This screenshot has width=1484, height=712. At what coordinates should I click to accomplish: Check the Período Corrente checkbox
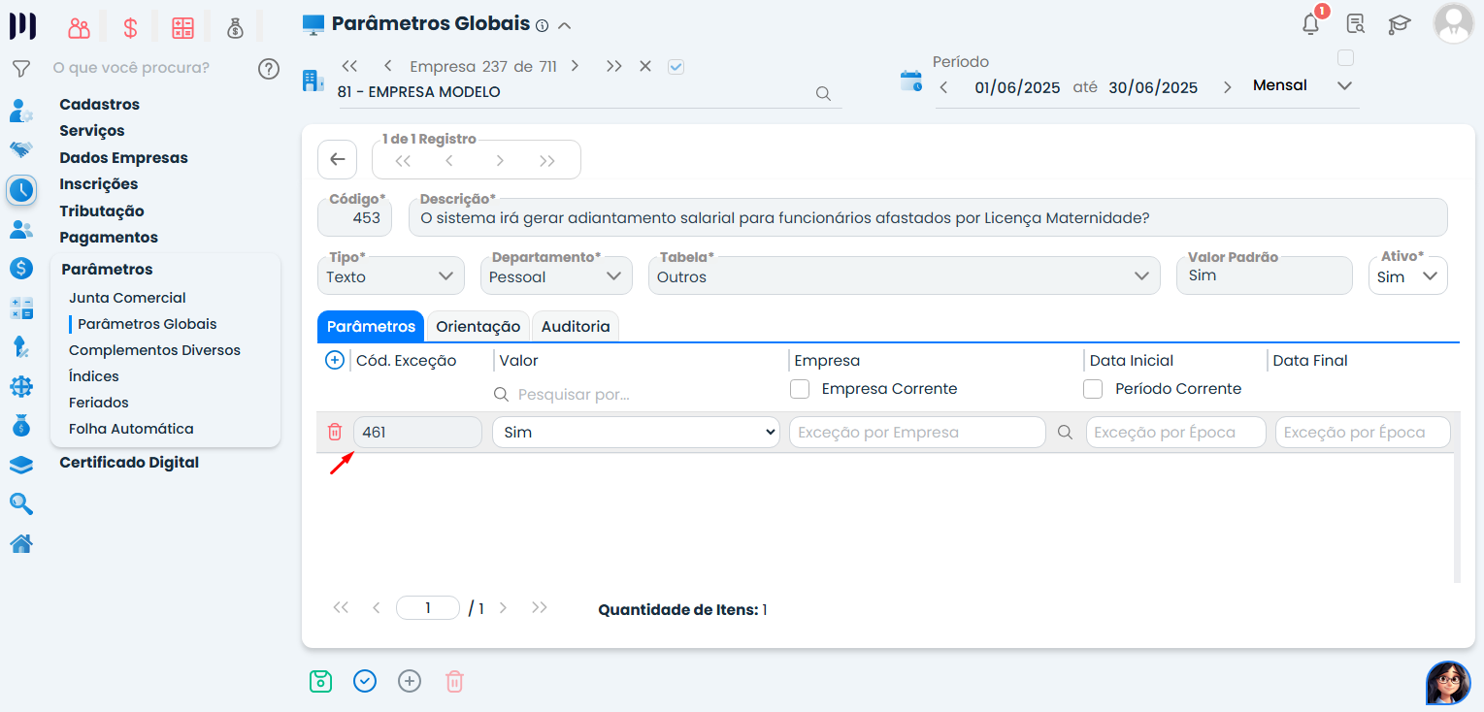click(1093, 389)
